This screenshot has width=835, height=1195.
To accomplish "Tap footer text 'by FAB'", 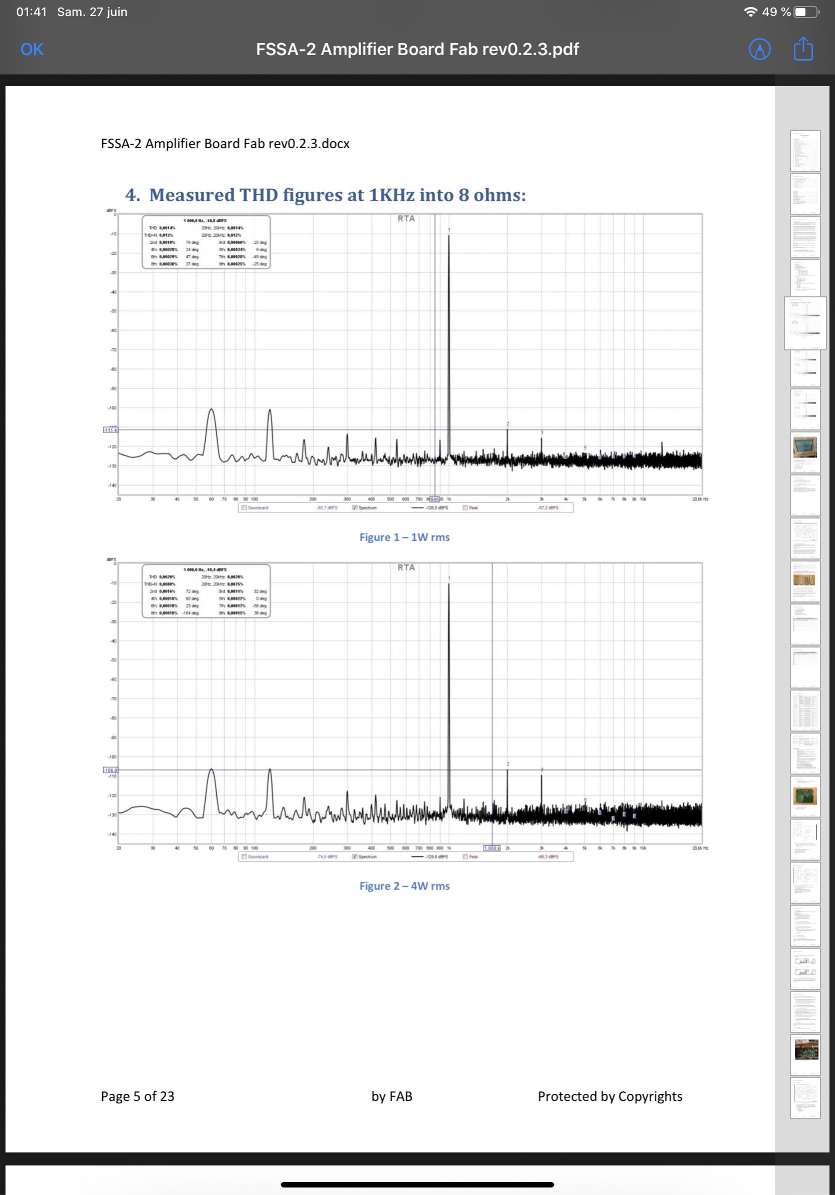I will pyautogui.click(x=392, y=1096).
